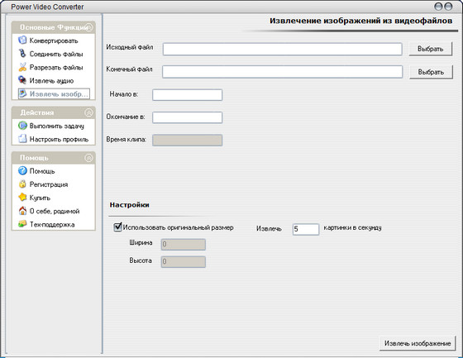Viewport: 463px width, 358px height.
Task: Open Настроить профиль icon
Action: (22, 139)
